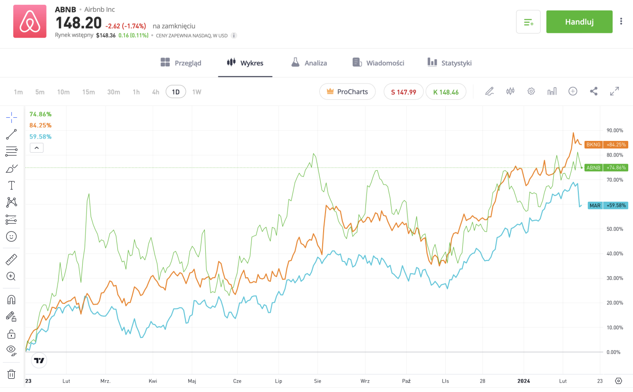Select the 1D timeframe

(x=176, y=92)
